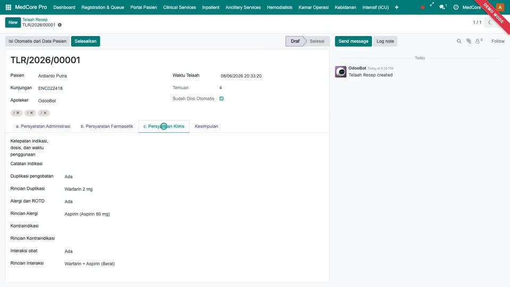
Task: Add new menu with plus icon
Action: coord(396,7)
